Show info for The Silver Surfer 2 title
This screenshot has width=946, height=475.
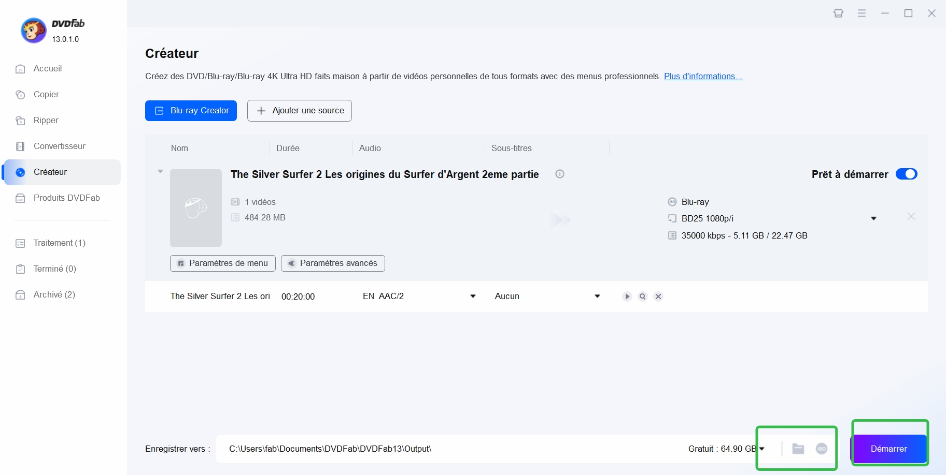(x=560, y=174)
